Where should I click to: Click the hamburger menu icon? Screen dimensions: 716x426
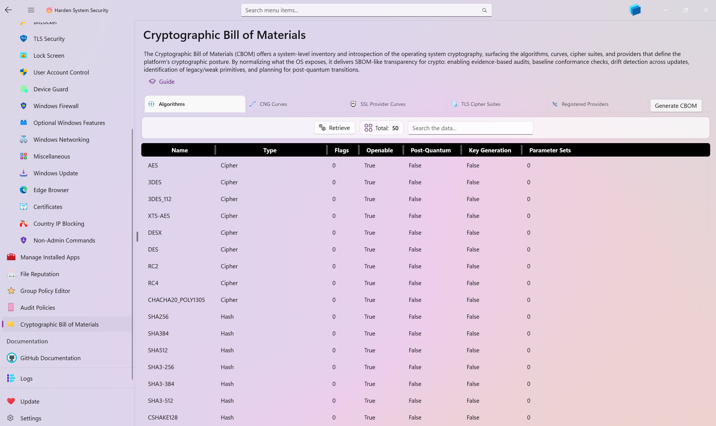pyautogui.click(x=31, y=10)
